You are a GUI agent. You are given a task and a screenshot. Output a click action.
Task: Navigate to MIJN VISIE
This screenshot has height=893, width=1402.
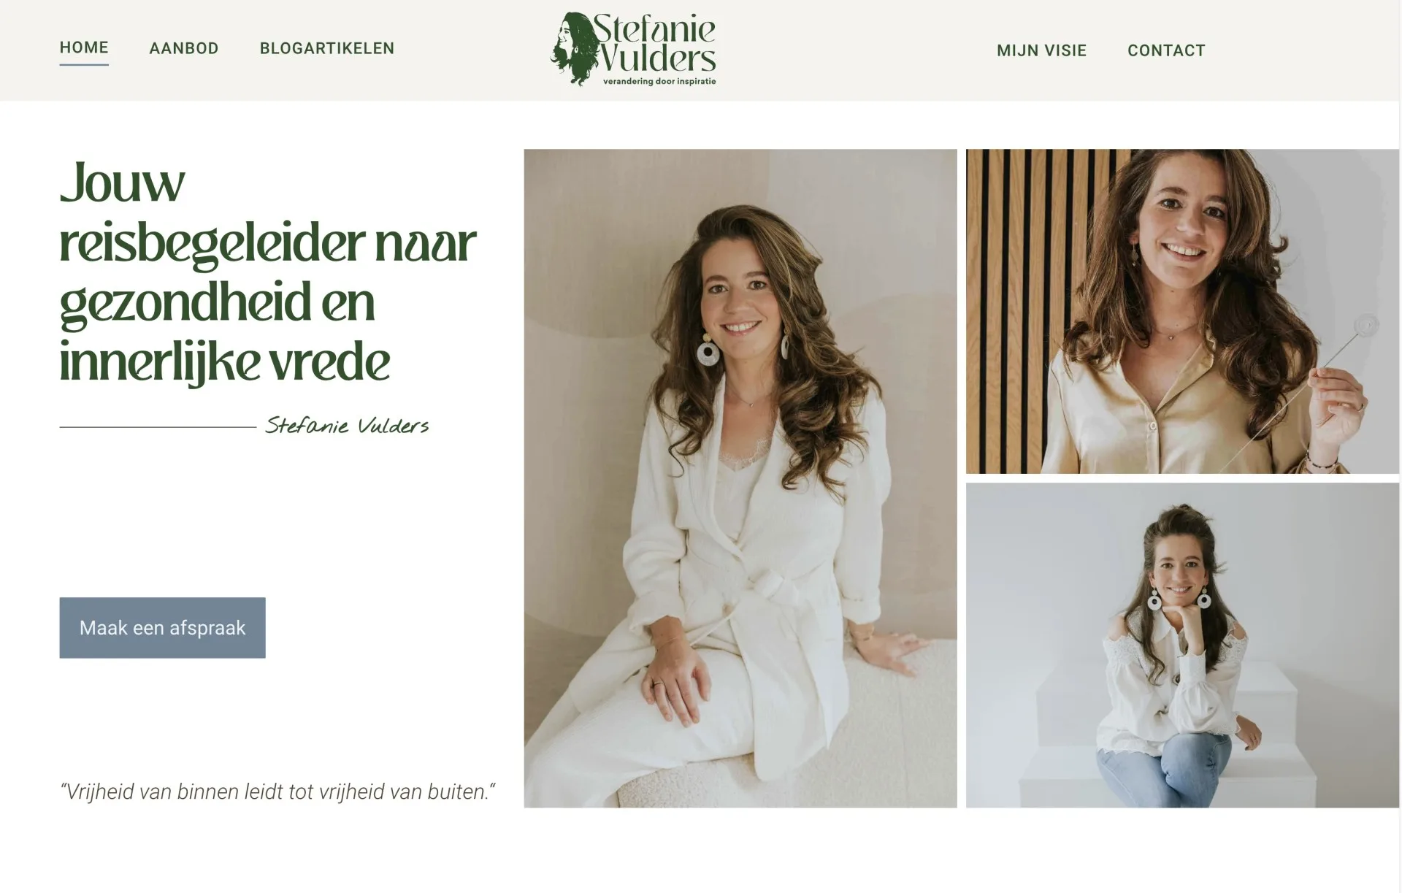tap(1042, 50)
